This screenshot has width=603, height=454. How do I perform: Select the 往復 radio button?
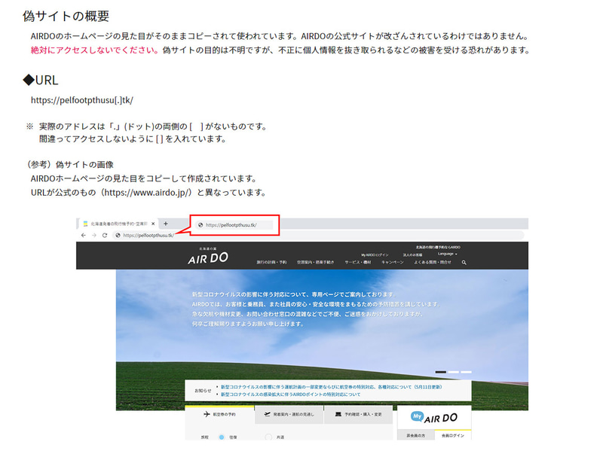pyautogui.click(x=222, y=438)
